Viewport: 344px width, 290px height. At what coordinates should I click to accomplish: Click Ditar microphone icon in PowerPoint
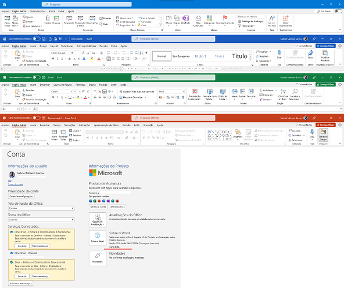[x=312, y=132]
